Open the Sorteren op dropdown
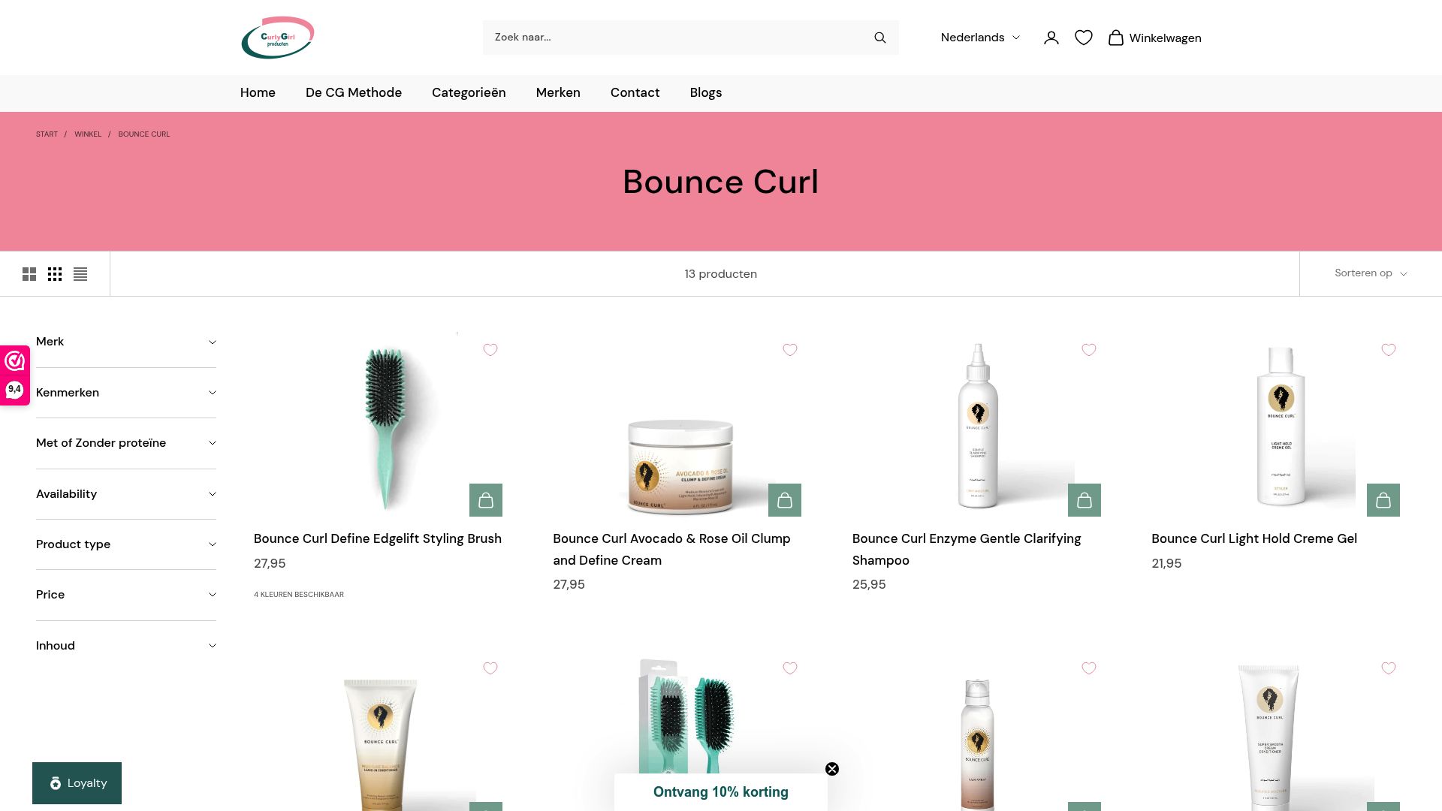Image resolution: width=1442 pixels, height=811 pixels. point(1371,273)
